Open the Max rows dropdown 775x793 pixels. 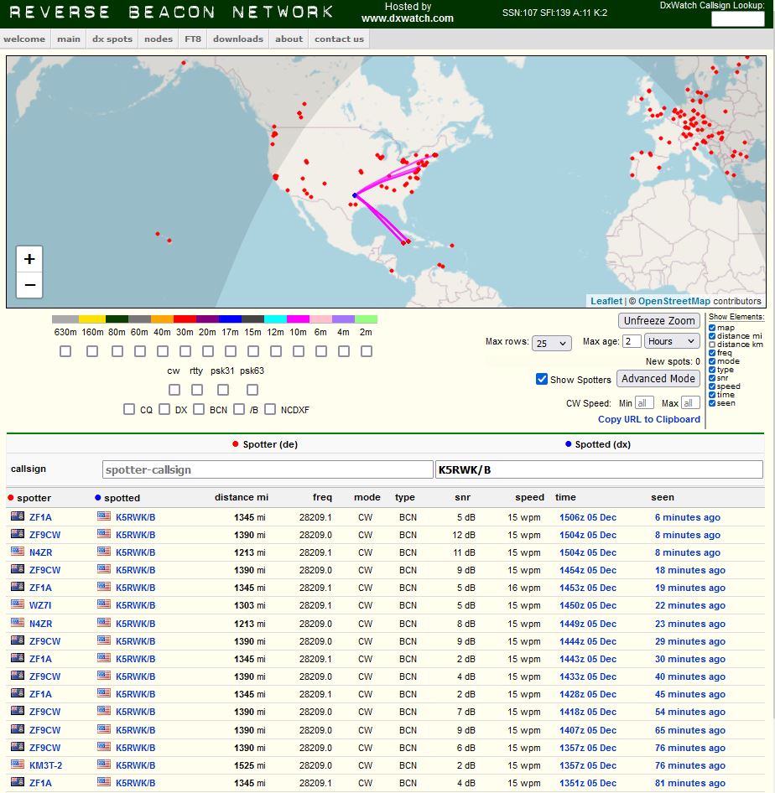[551, 343]
